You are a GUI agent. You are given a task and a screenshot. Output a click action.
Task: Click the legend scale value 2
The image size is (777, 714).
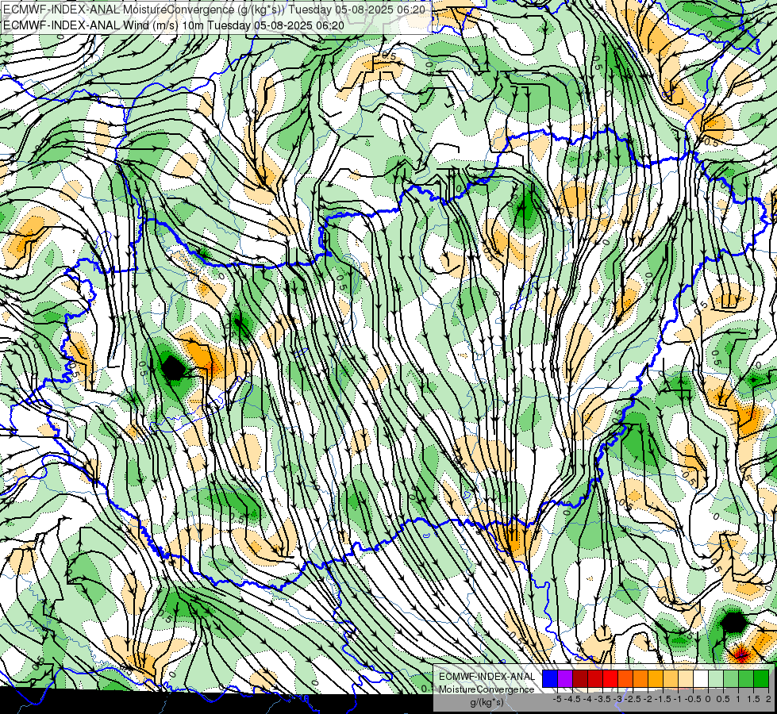768,699
